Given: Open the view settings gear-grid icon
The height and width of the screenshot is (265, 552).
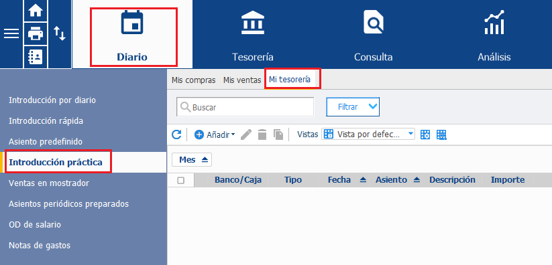Looking at the screenshot, I should [x=426, y=135].
